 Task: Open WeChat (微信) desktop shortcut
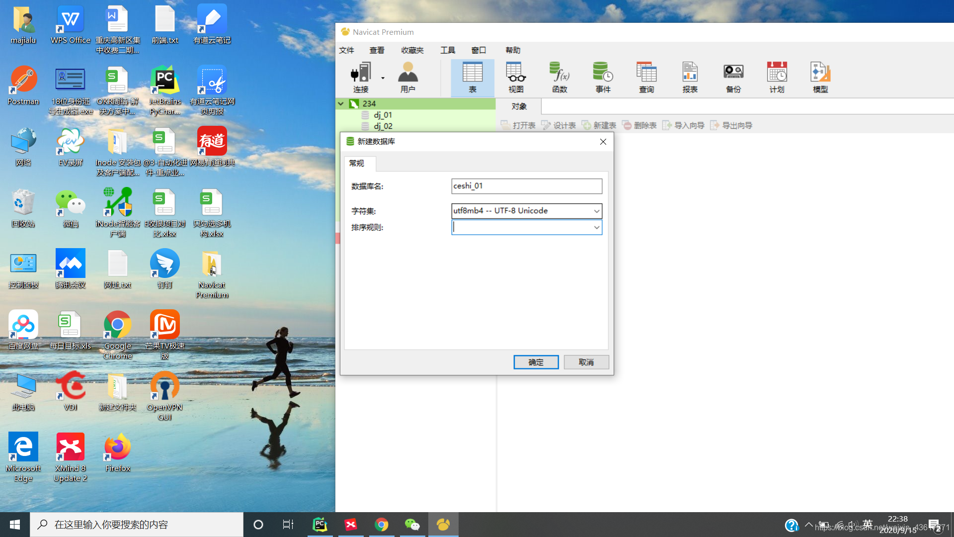[71, 208]
